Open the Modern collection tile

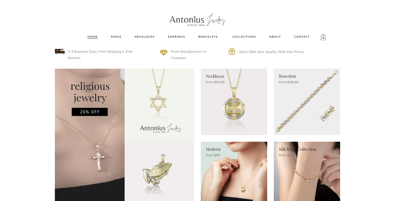[x=234, y=171]
